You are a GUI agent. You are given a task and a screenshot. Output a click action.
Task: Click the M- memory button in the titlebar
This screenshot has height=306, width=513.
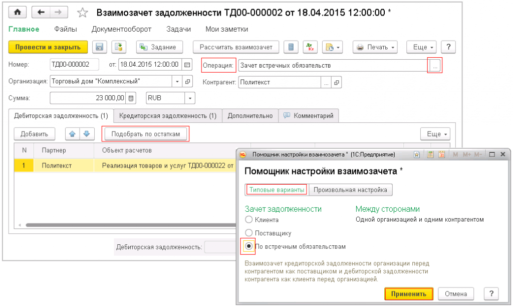(x=477, y=155)
